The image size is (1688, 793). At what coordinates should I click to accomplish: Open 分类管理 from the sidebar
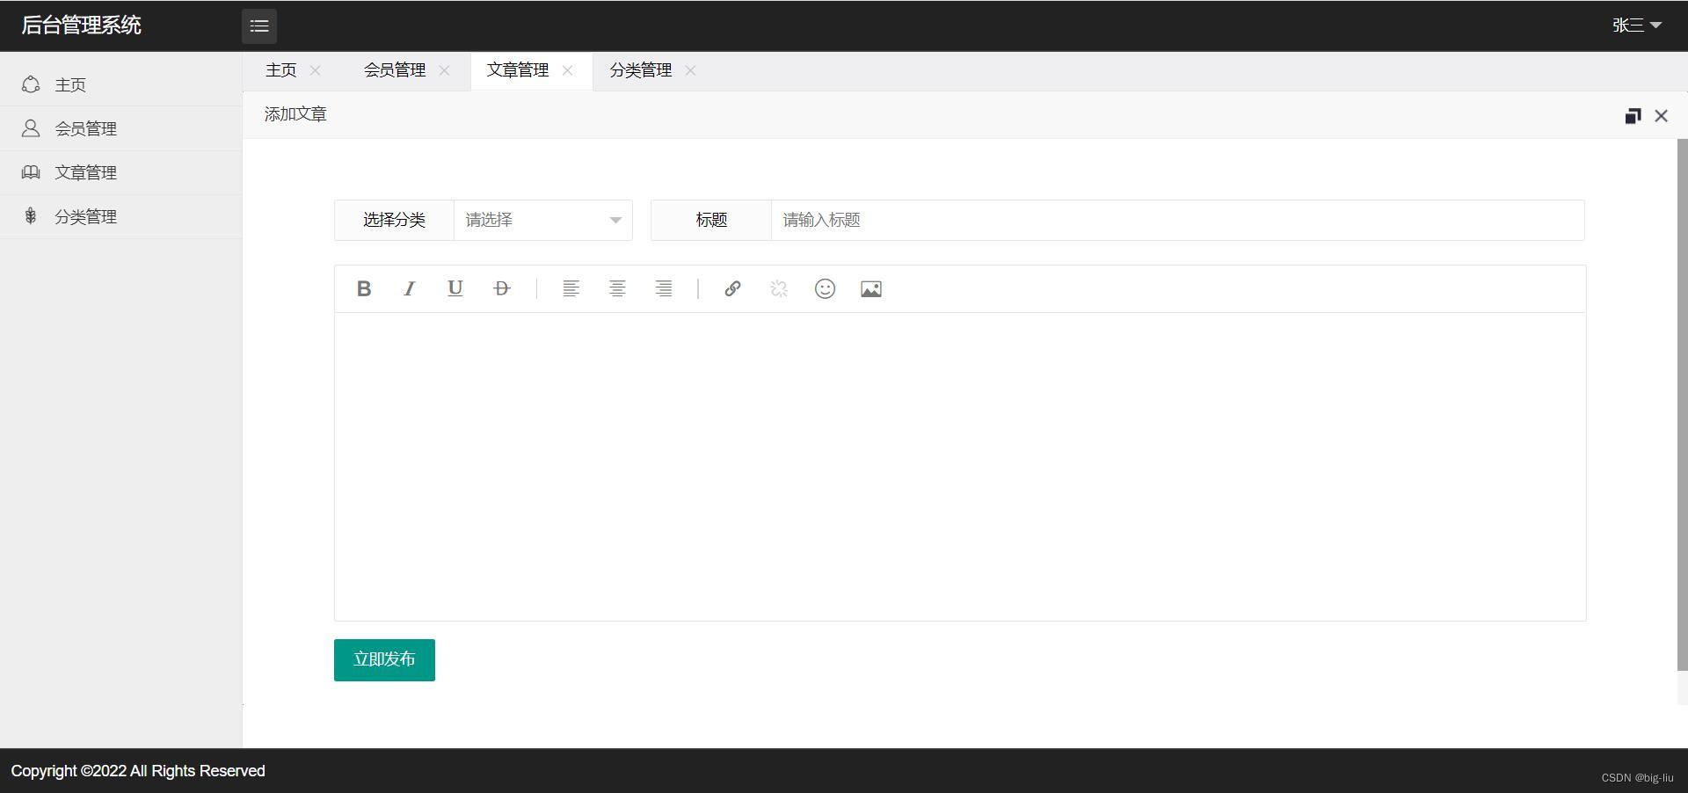(121, 216)
